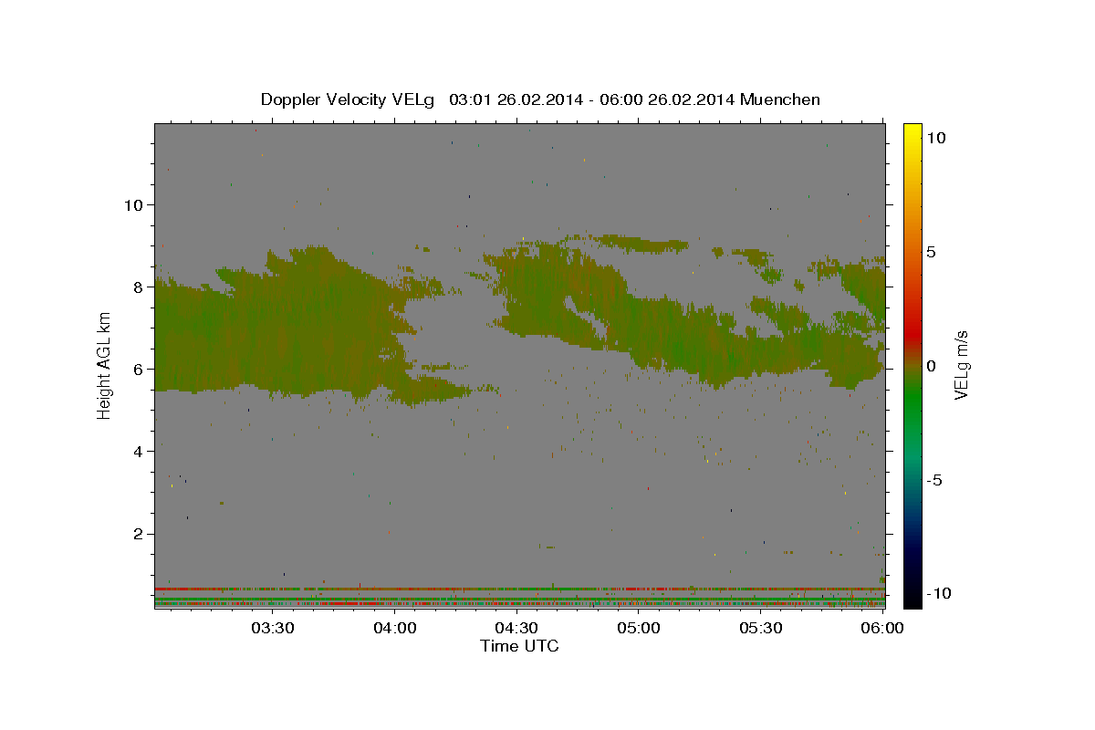The height and width of the screenshot is (730, 1095).
Task: Click the height tick label 4
Action: tap(139, 451)
